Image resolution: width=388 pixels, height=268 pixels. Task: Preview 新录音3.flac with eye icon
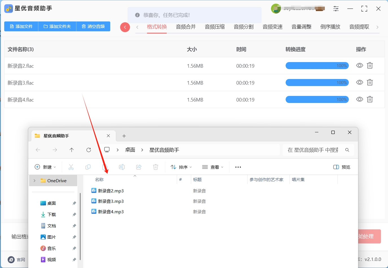pyautogui.click(x=360, y=82)
